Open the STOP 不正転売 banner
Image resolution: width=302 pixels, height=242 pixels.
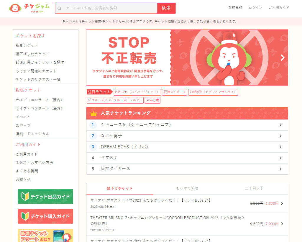[187, 58]
